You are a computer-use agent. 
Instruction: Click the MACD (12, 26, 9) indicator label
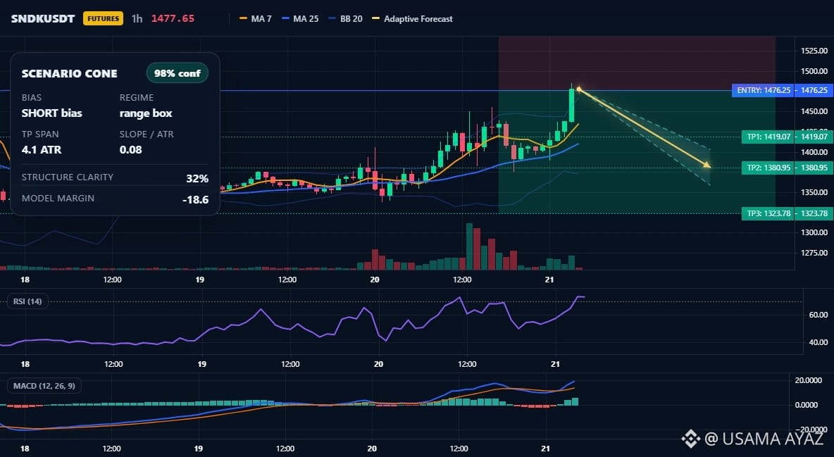point(44,385)
